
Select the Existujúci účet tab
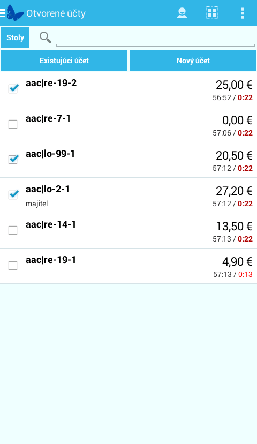click(x=64, y=61)
